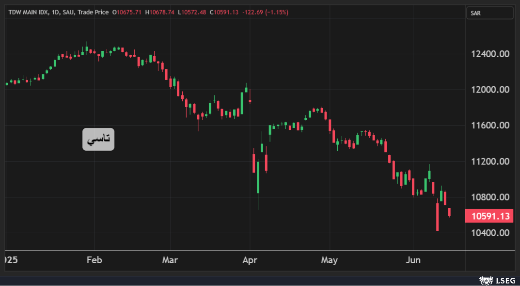
Task: Click the Trade Price label
Action: (93, 12)
